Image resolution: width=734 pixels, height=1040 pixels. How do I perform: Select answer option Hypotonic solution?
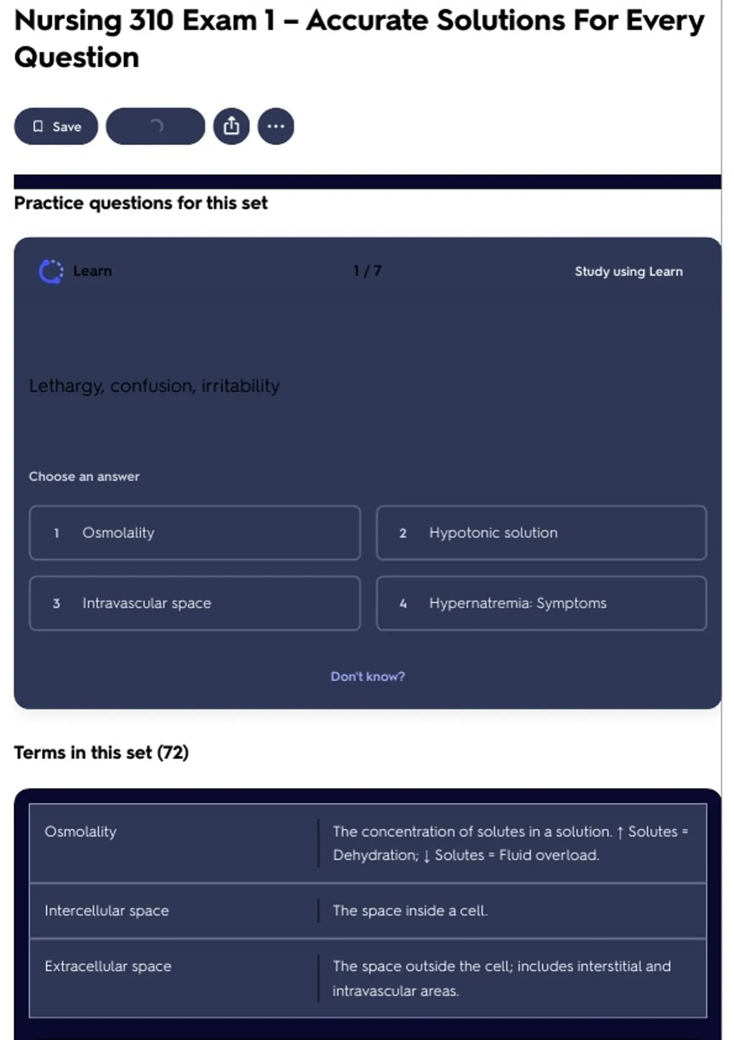[x=541, y=533]
